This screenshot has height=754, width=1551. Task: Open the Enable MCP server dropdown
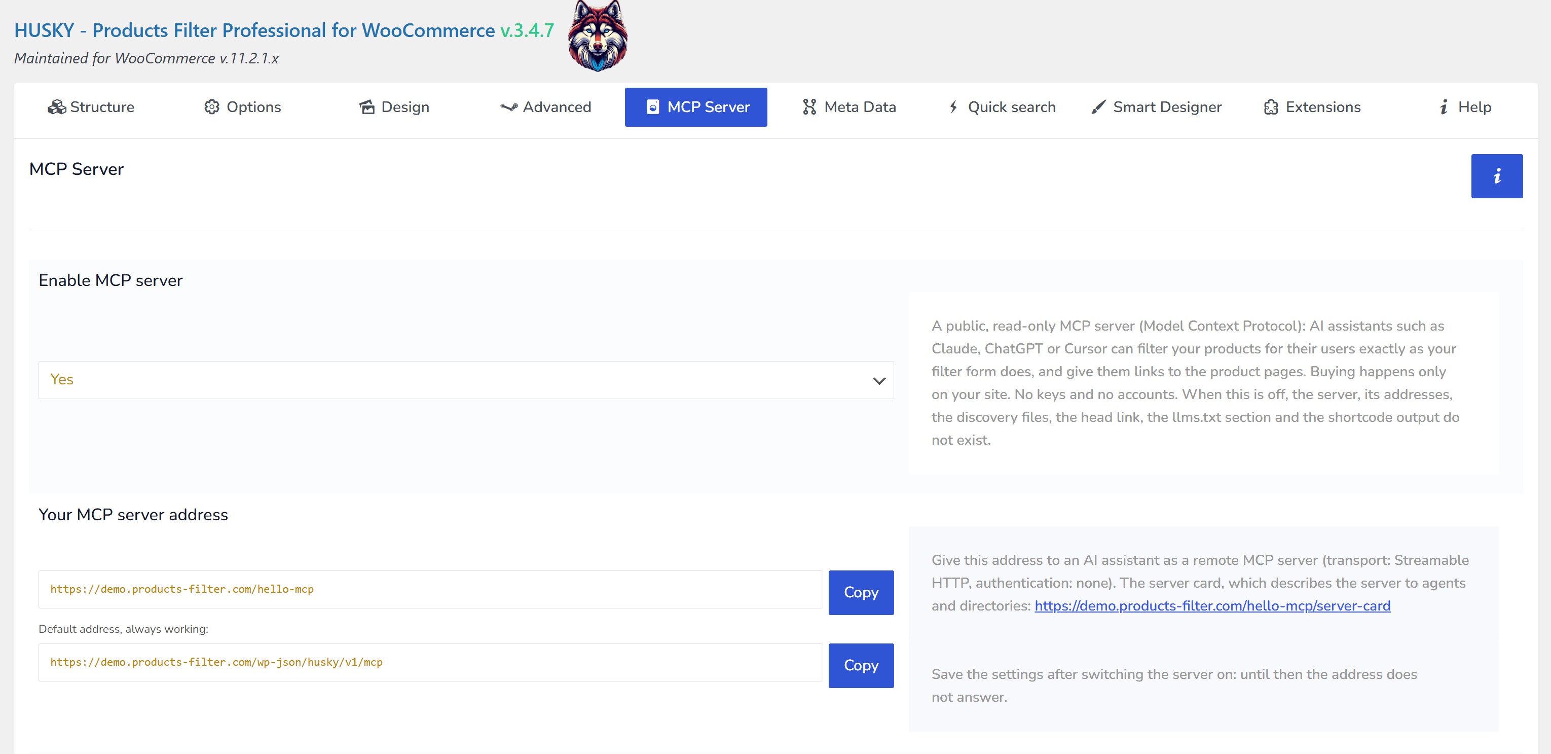click(x=466, y=380)
